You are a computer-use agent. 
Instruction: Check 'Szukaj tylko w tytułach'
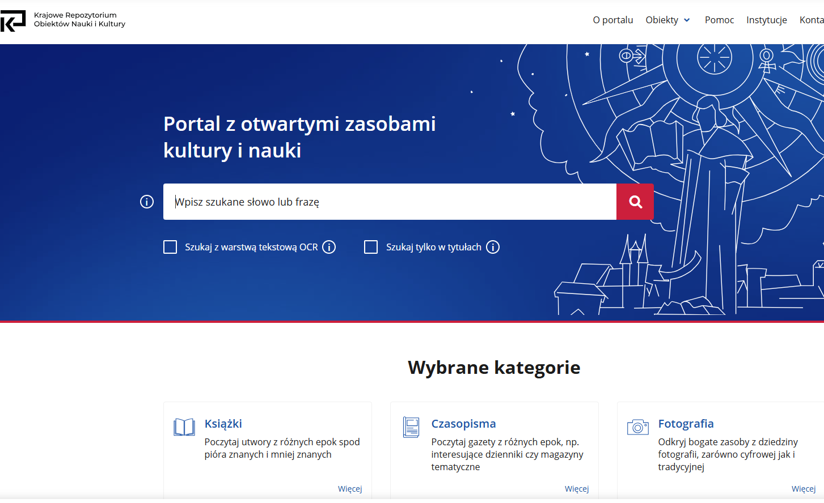(371, 246)
